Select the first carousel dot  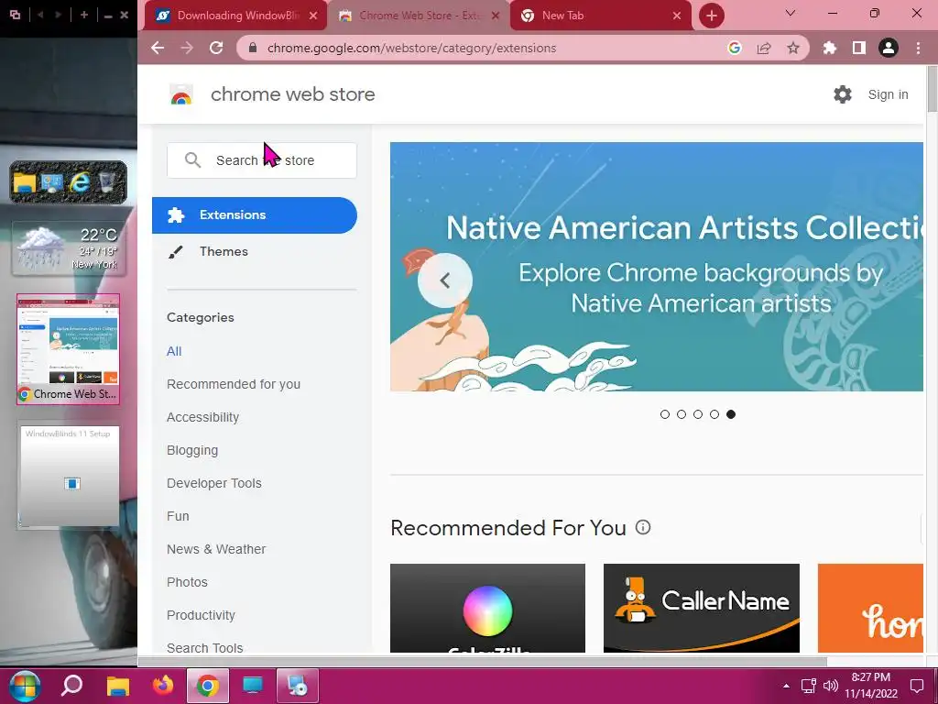tap(665, 414)
